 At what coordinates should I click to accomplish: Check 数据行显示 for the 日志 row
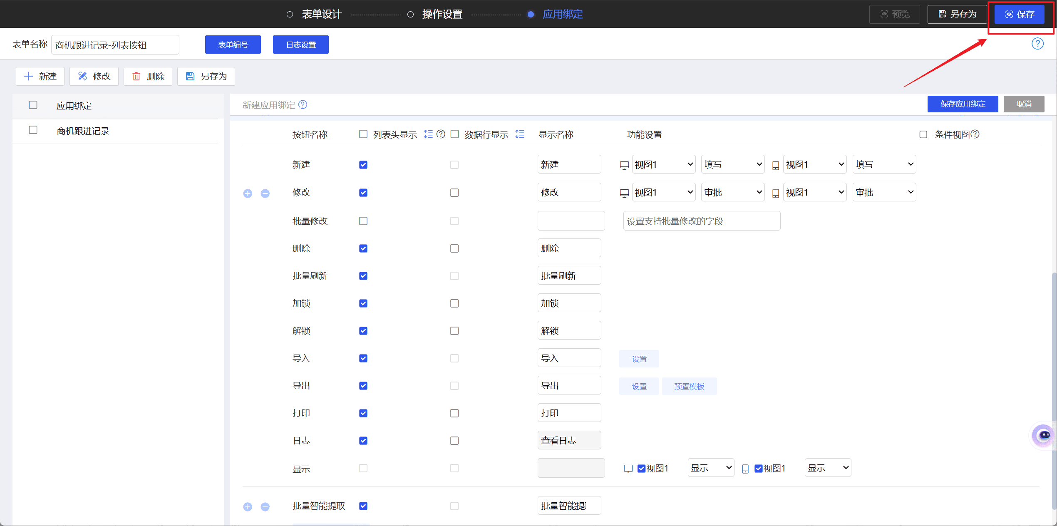pyautogui.click(x=454, y=441)
